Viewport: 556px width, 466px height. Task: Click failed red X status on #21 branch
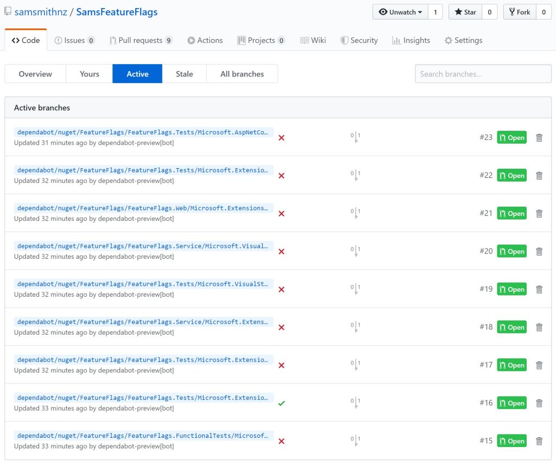pyautogui.click(x=281, y=214)
